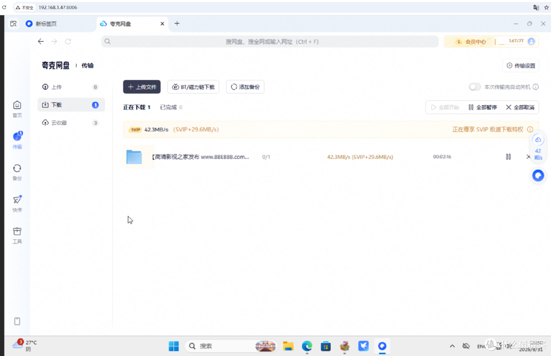Open 传输设置 transfer settings
Image resolution: width=551 pixels, height=356 pixels.
[521, 66]
